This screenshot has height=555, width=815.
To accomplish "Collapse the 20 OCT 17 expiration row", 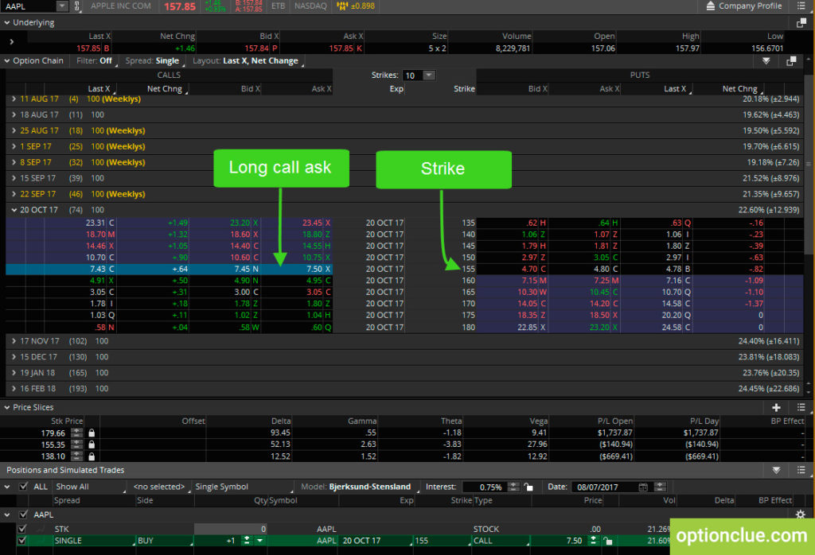I will [x=12, y=209].
